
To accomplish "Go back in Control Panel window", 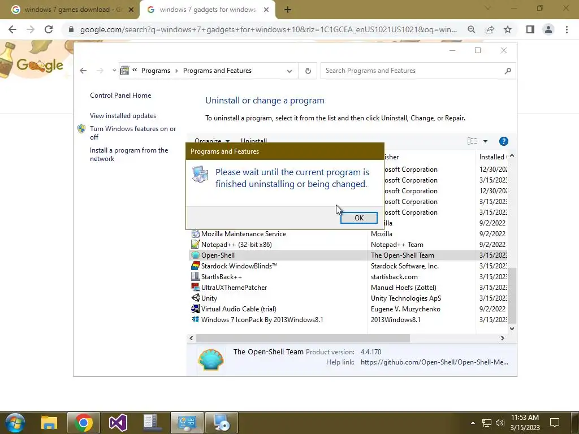I will coord(84,71).
